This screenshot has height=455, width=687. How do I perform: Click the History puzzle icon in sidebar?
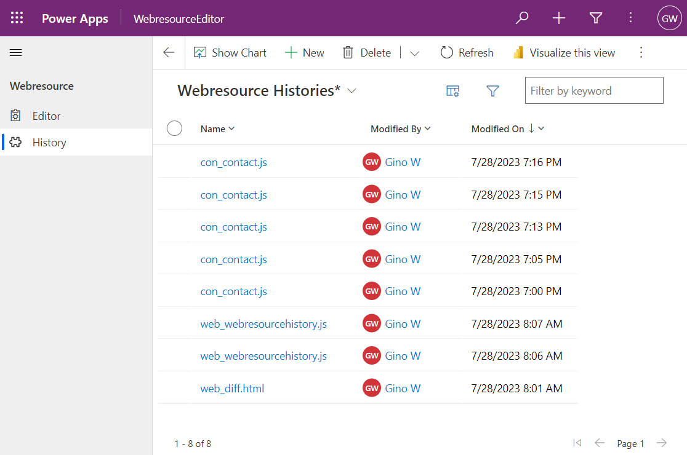(15, 142)
